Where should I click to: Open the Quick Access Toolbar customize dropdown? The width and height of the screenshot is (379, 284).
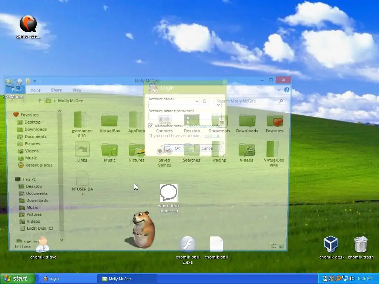(34, 81)
